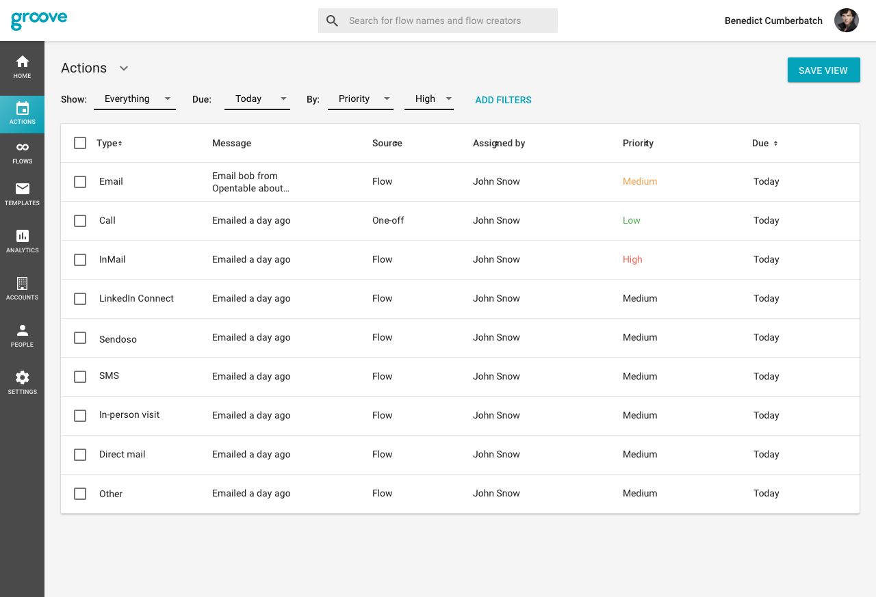Click the Direct mail type cell
Image resolution: width=876 pixels, height=597 pixels.
point(122,454)
